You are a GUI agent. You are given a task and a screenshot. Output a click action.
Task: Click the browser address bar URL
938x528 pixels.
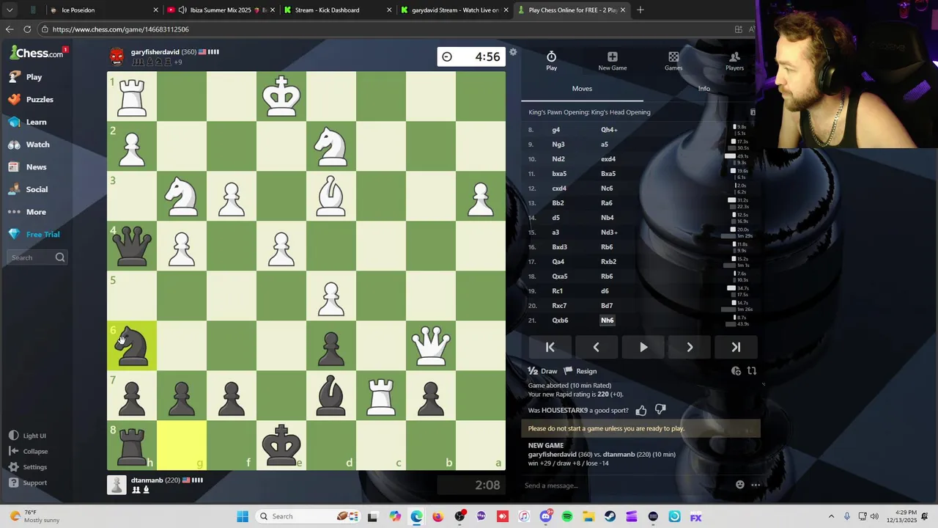[x=121, y=29]
